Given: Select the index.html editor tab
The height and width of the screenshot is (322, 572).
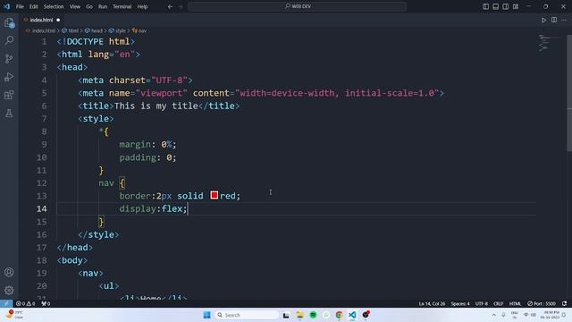Looking at the screenshot, I should [41, 20].
